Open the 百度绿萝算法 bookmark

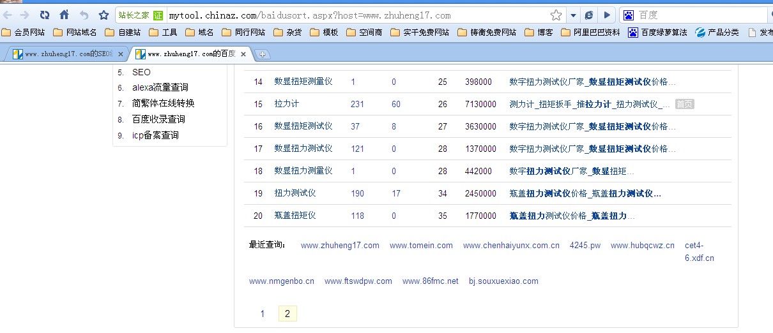(x=658, y=32)
